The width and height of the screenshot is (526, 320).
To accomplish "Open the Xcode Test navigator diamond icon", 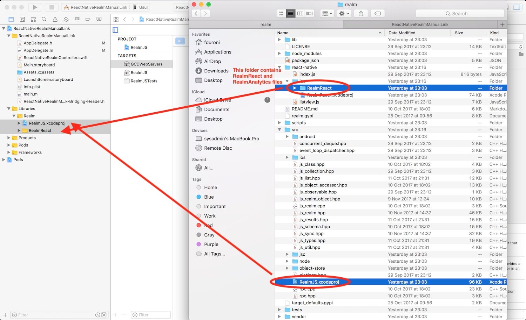I will click(66, 19).
